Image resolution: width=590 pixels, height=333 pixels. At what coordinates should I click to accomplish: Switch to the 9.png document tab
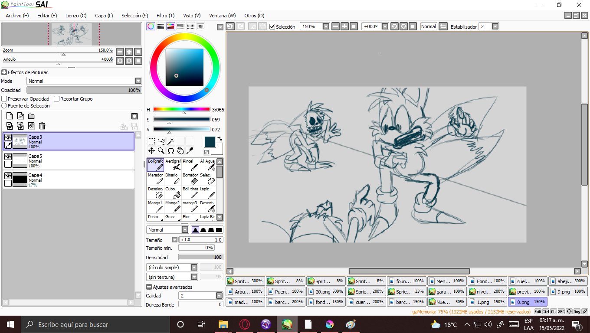pyautogui.click(x=568, y=291)
